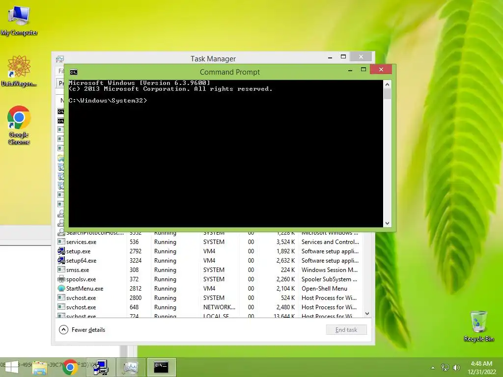Screen dimensions: 503x377
Task: Select svchost.exe with PID 648
Action: pyautogui.click(x=209, y=307)
